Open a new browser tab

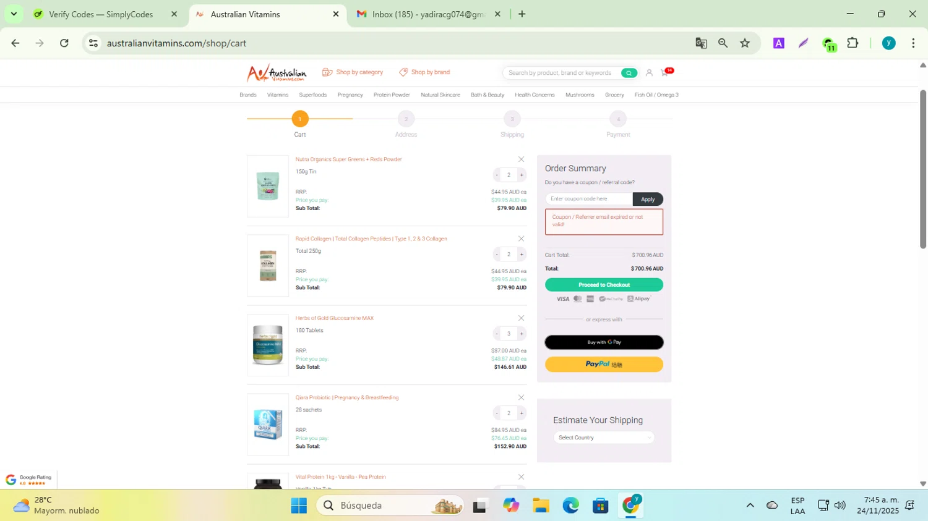coord(522,14)
